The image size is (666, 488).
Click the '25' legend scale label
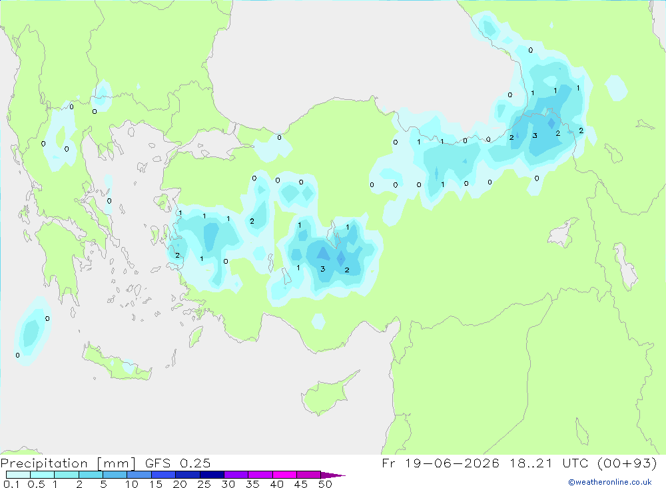[204, 484]
